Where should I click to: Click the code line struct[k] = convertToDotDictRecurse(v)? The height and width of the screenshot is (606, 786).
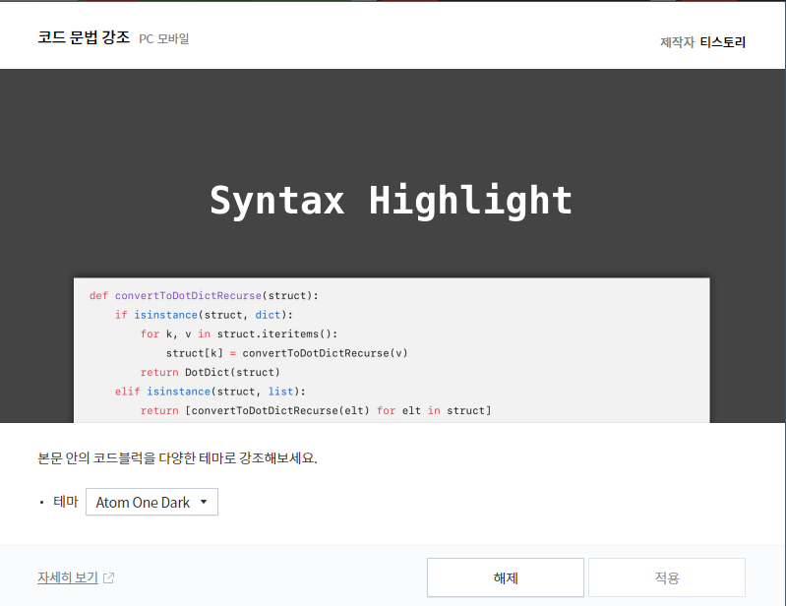pyautogui.click(x=286, y=353)
